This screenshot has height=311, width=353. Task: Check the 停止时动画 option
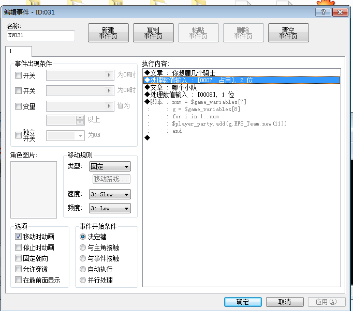pyautogui.click(x=18, y=247)
